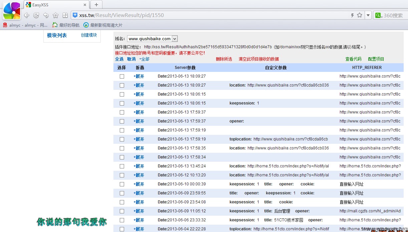Click 删除所选 to delete selected
This screenshot has width=408, height=232.
pos(224,59)
